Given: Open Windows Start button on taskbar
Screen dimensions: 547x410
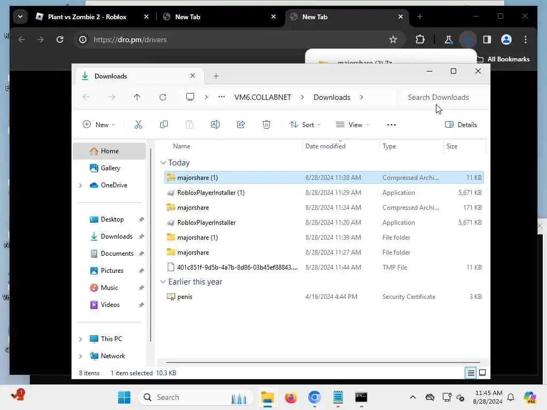Looking at the screenshot, I should click(x=124, y=397).
